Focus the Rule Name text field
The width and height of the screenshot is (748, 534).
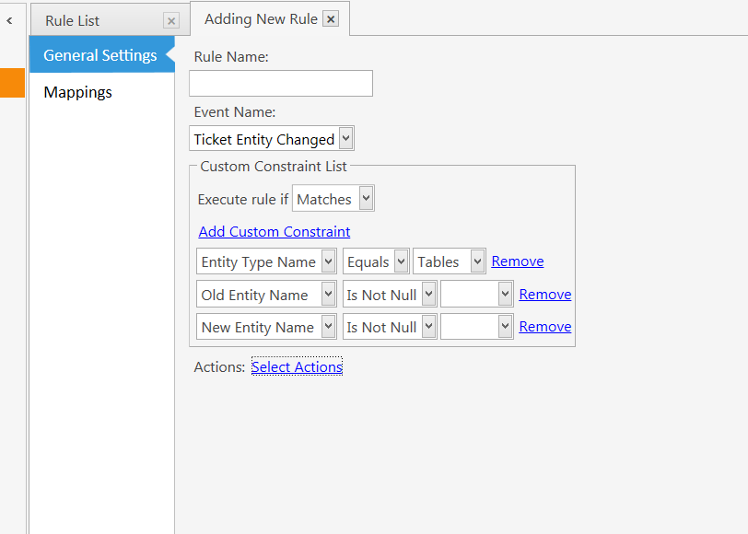coord(280,84)
